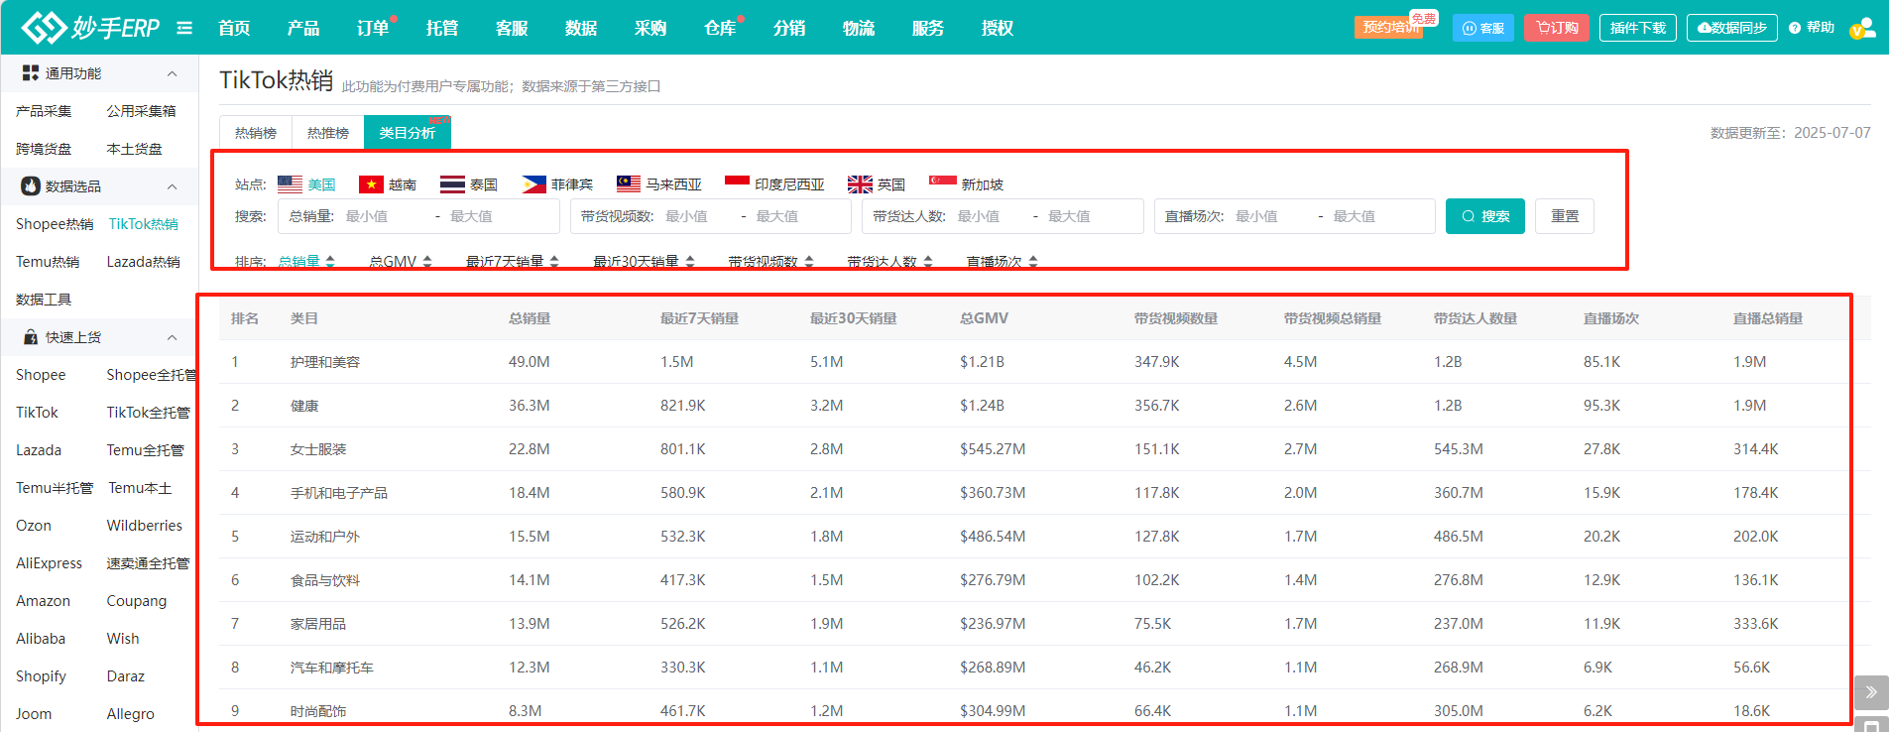This screenshot has width=1889, height=732.
Task: Open the user avatar icon
Action: (1863, 28)
